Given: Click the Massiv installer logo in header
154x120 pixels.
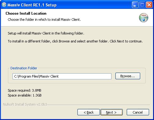Looking at the screenshot, I should click(x=144, y=18).
